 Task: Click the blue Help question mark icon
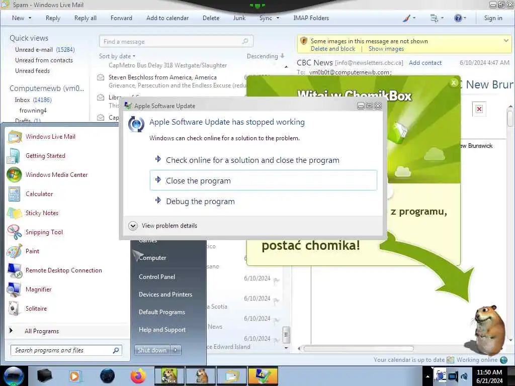point(458,18)
